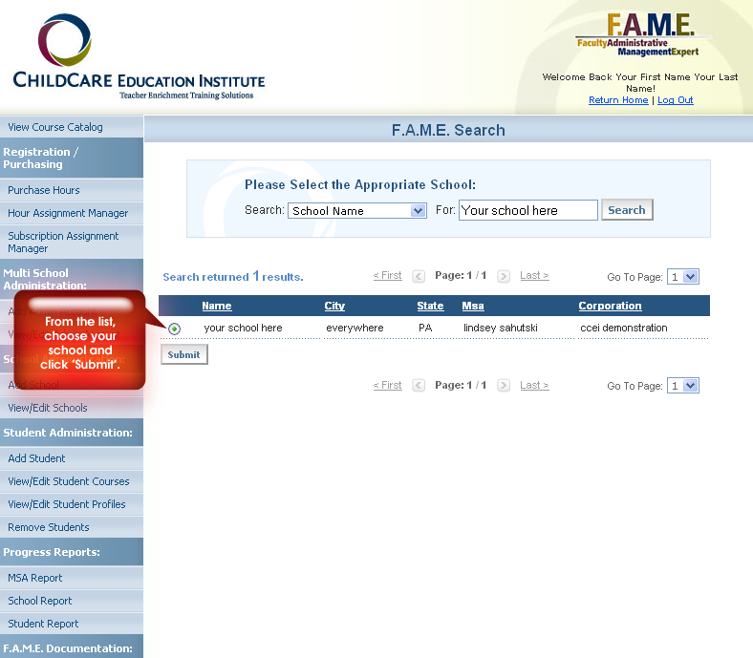
Task: Click the bottom First page link
Action: point(388,385)
